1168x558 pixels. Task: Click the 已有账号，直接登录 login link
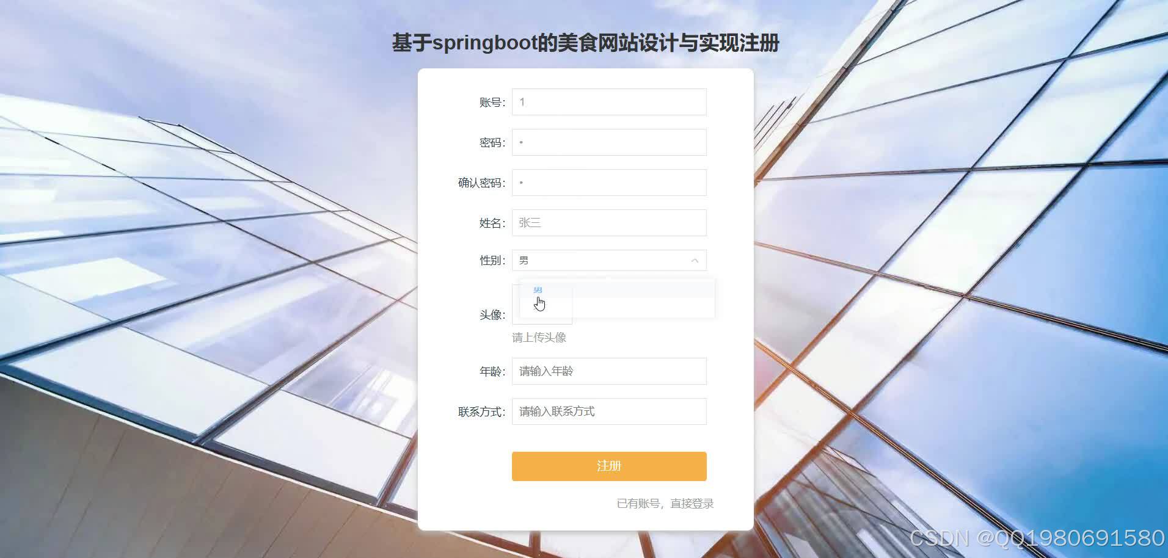pyautogui.click(x=666, y=502)
